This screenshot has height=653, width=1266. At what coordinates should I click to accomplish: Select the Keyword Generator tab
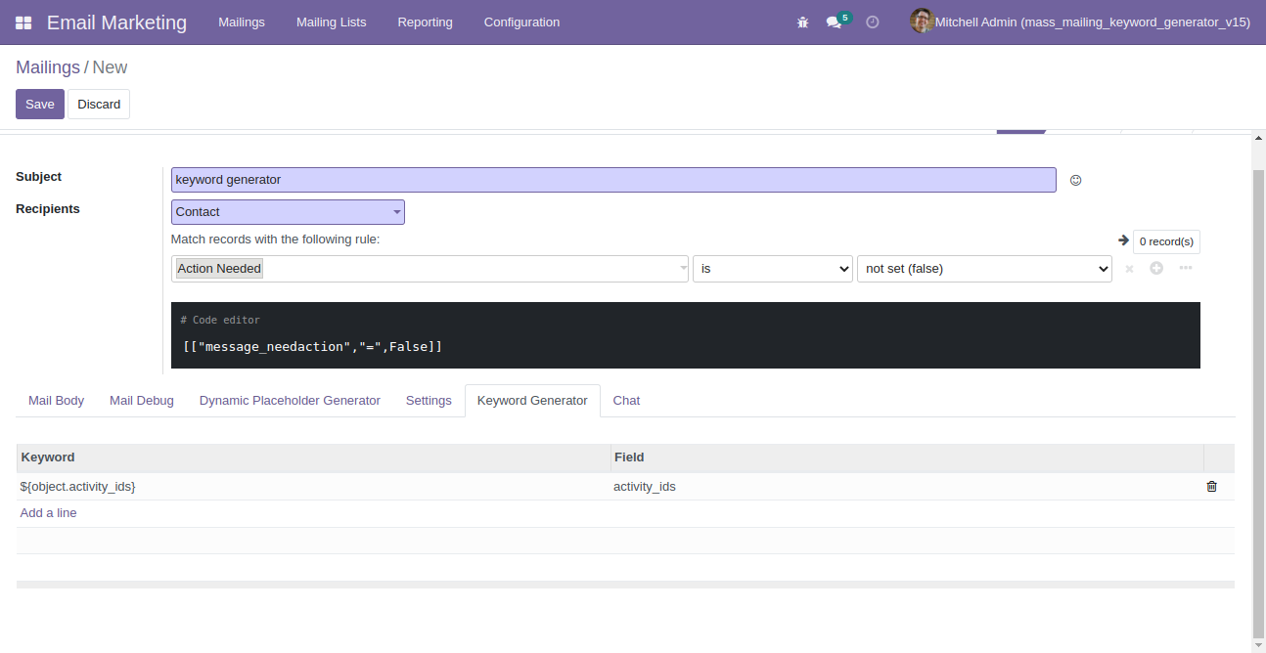pos(532,401)
